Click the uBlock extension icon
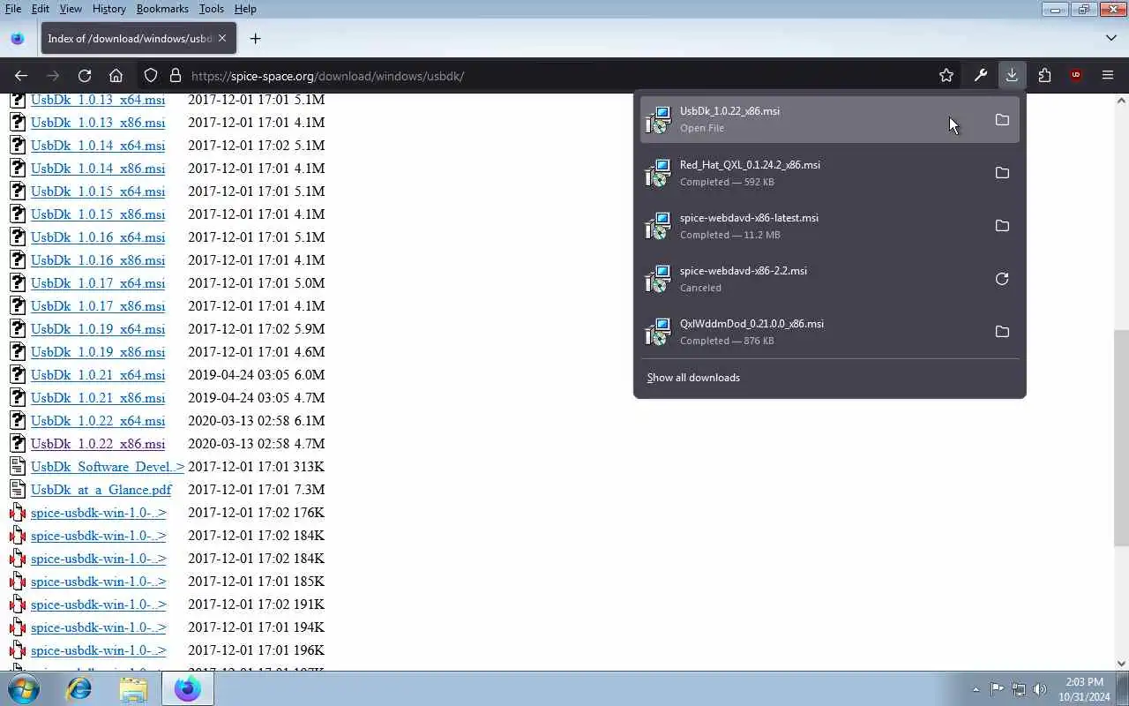Image resolution: width=1129 pixels, height=706 pixels. pyautogui.click(x=1076, y=76)
